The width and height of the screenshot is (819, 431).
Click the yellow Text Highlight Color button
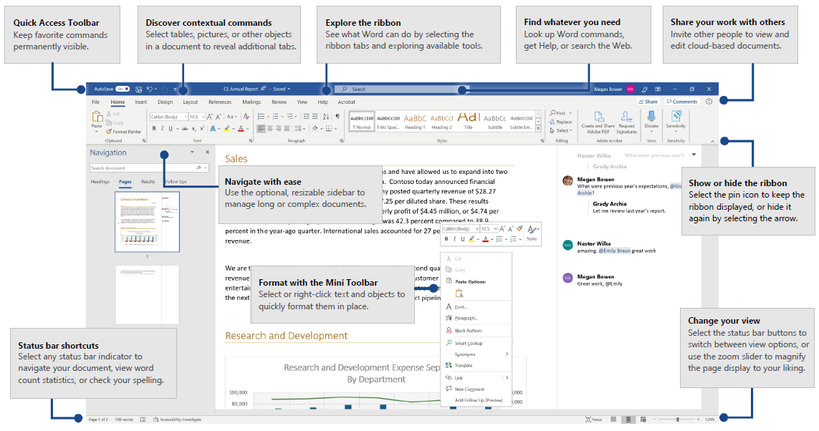point(226,128)
